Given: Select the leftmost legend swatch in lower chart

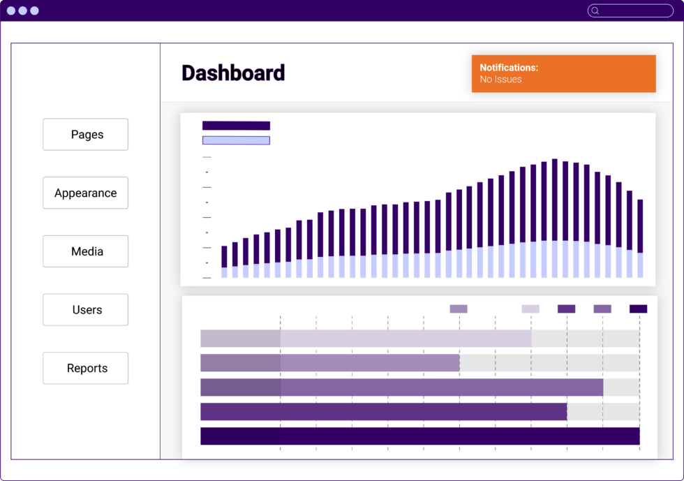Looking at the screenshot, I should pos(459,309).
